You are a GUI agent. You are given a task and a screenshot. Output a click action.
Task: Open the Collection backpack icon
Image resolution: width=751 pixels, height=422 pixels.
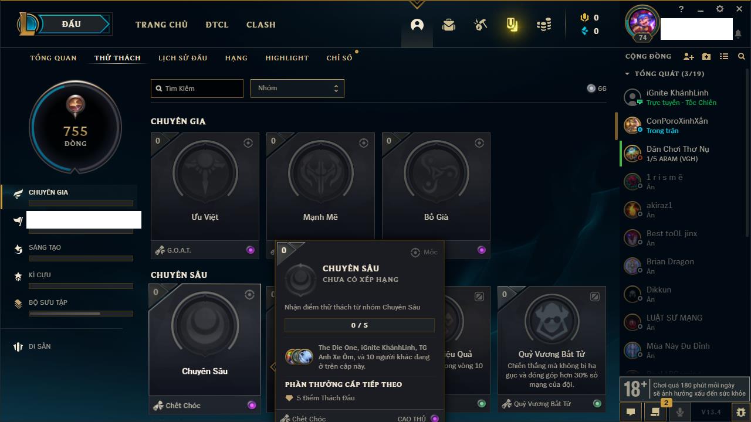point(449,25)
